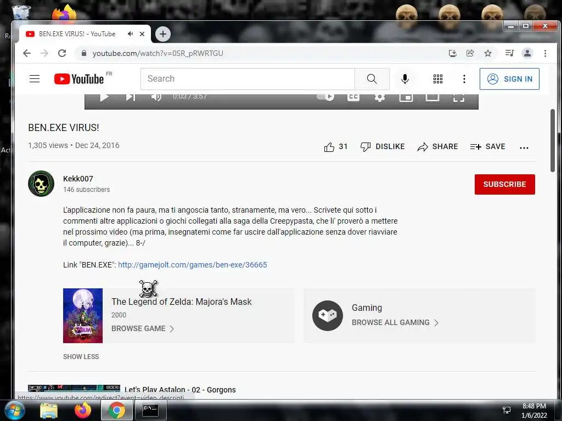Start voice search with the microphone

(405, 79)
